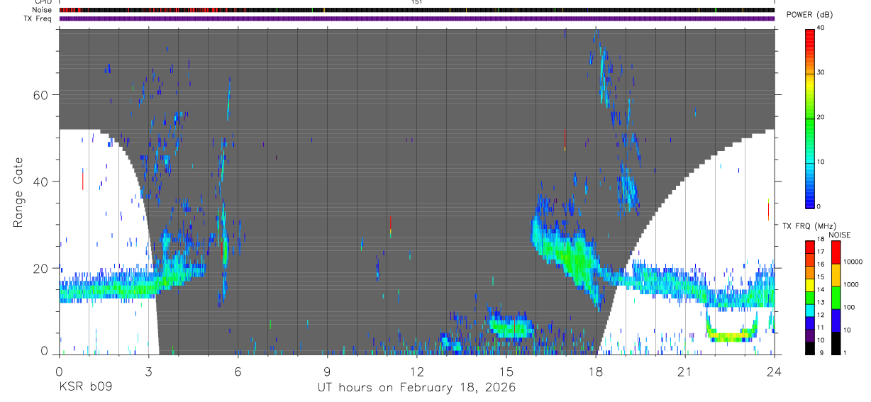
Task: Click the 1000 tick of NOISE legend
Action: (851, 285)
